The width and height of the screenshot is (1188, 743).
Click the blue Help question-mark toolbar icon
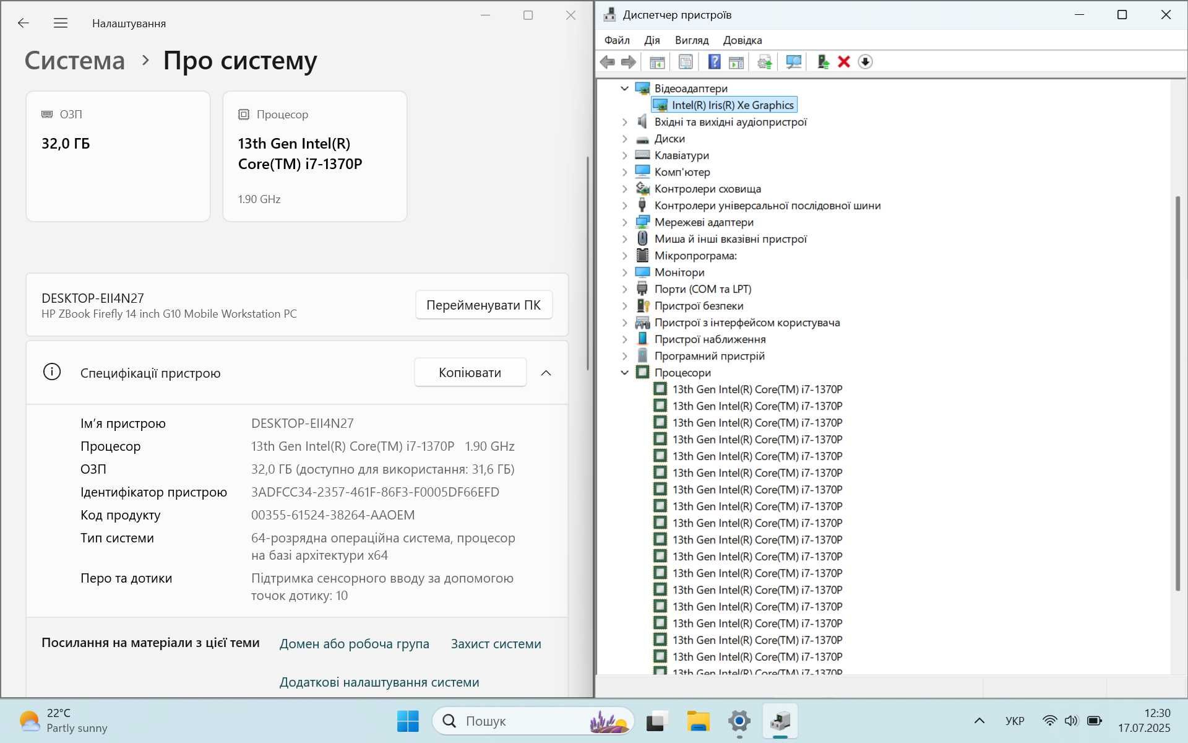pyautogui.click(x=714, y=62)
